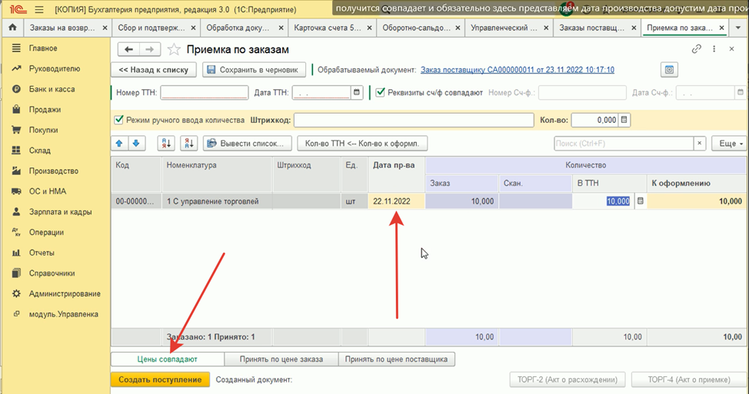Switch to Заказы поставщ... tab
This screenshot has width=749, height=394.
point(591,28)
